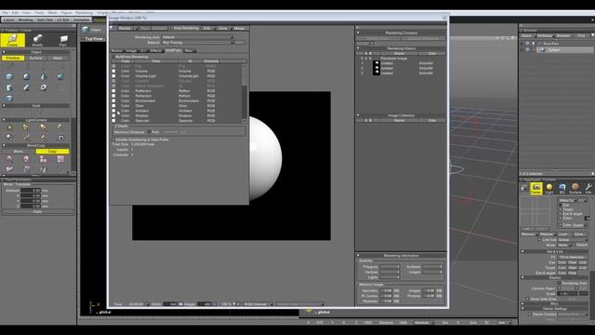Viewport: 595px width, 335px height.
Task: Open the Rendering style dropdown
Action: [197, 37]
